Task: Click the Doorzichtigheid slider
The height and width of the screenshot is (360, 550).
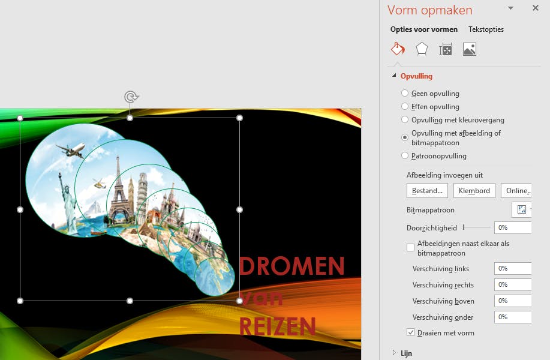Action: [x=477, y=227]
